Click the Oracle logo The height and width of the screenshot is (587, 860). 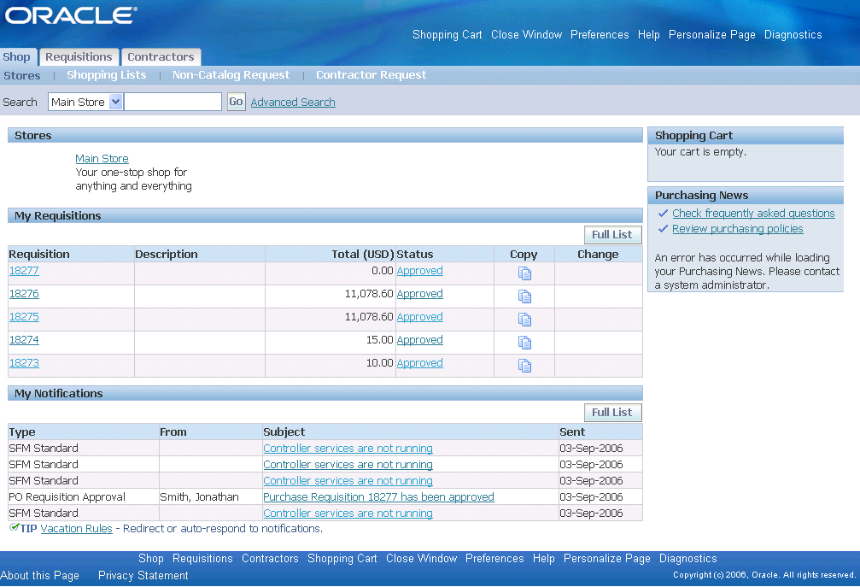tap(71, 15)
